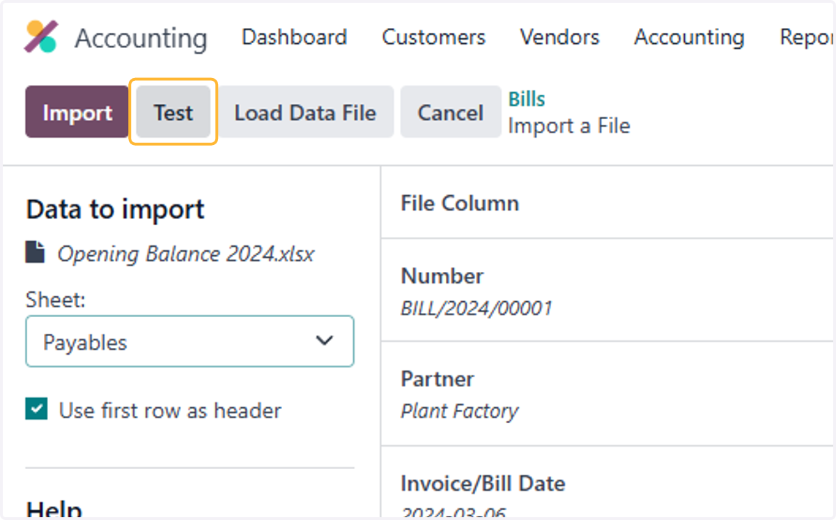This screenshot has width=836, height=520.
Task: Click the Test button
Action: tap(173, 112)
